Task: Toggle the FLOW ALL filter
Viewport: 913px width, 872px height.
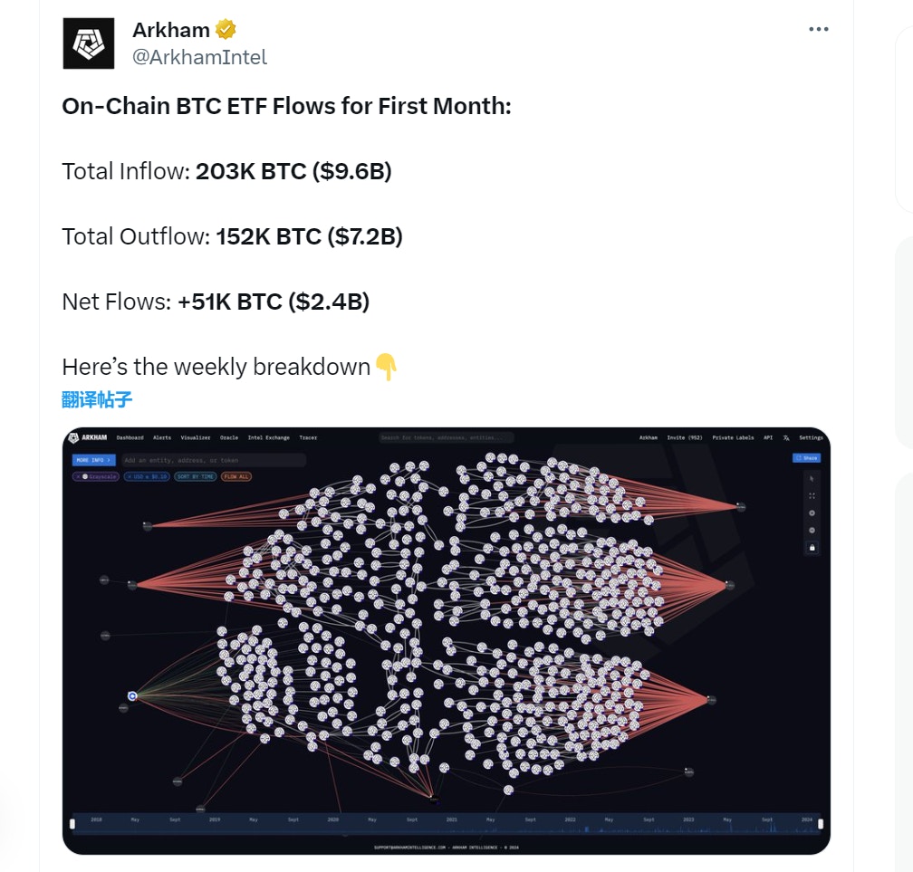Action: click(x=236, y=475)
